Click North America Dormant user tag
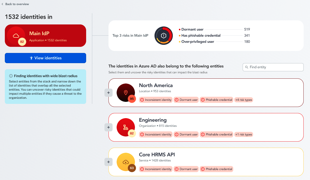Image resolution: width=310 pixels, height=180 pixels. point(186,100)
